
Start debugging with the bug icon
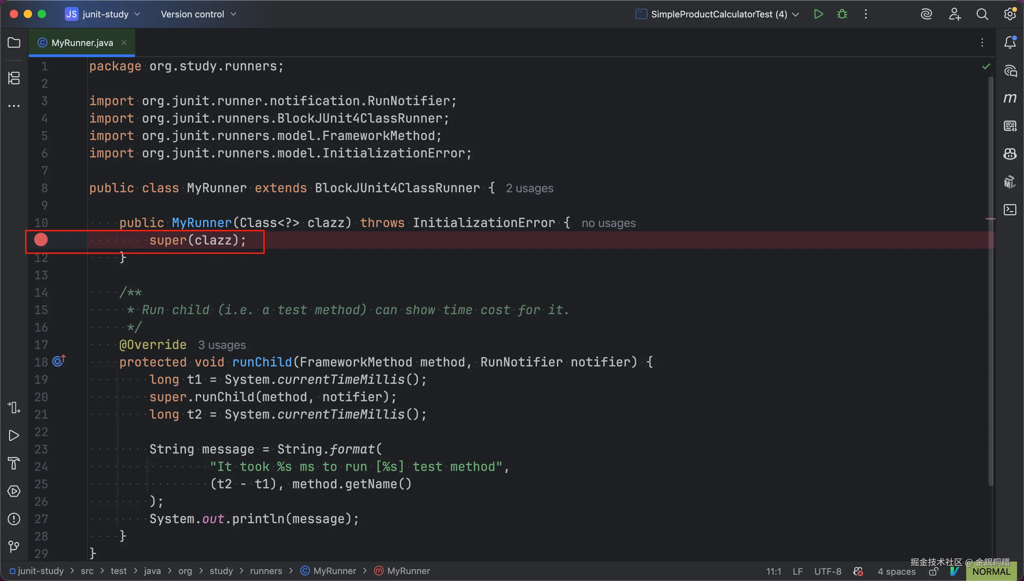(842, 14)
